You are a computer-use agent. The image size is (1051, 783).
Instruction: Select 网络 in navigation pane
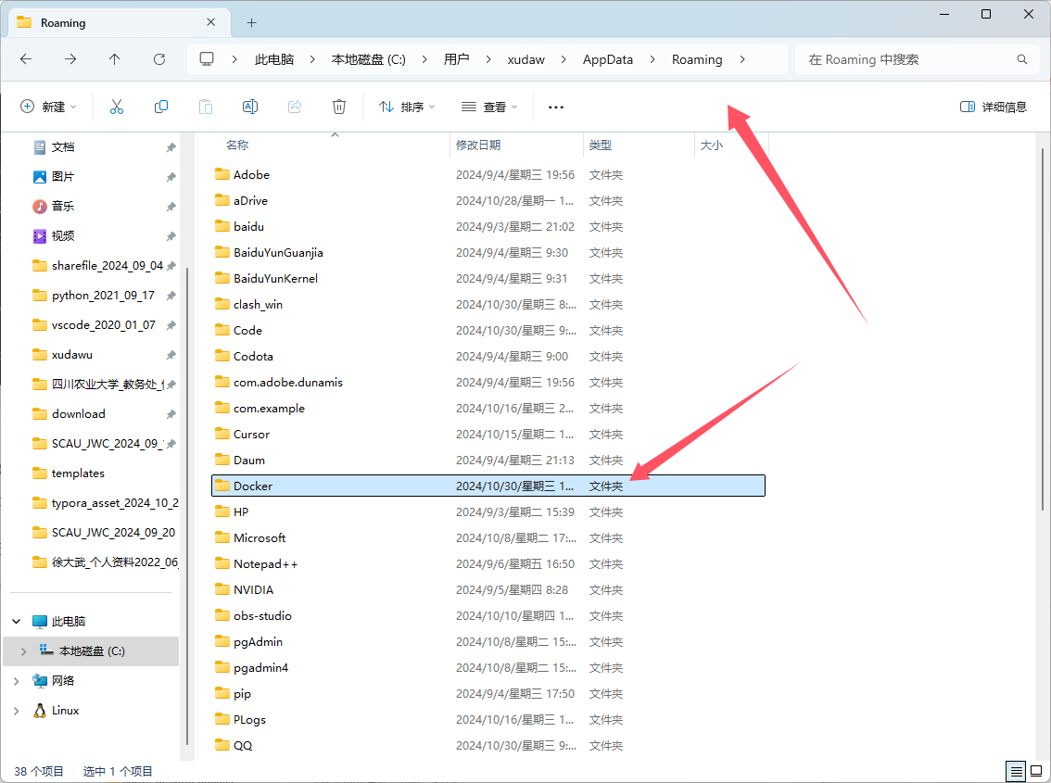click(x=54, y=680)
